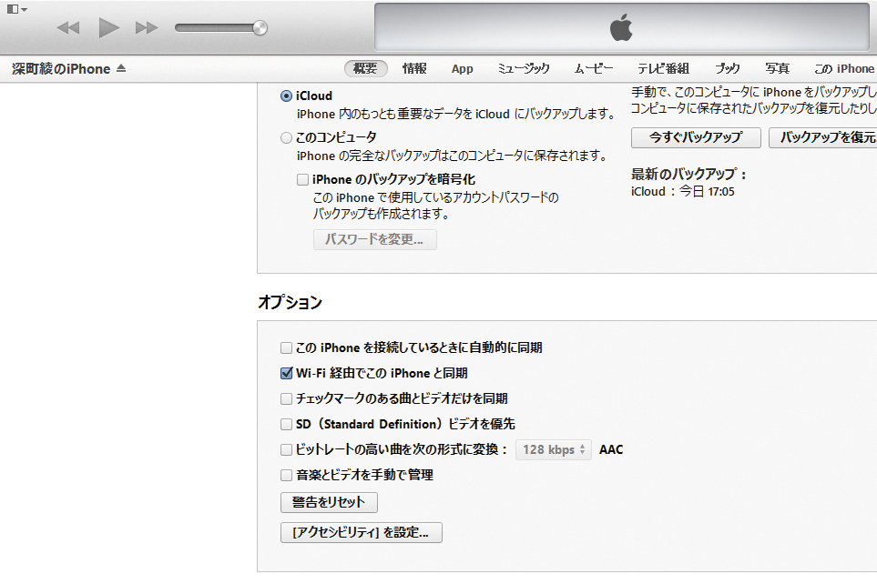Uncheck Wi-Fi 経由でこの iPhone と同期
This screenshot has width=877, height=584.
pyautogui.click(x=286, y=373)
